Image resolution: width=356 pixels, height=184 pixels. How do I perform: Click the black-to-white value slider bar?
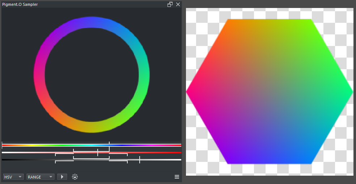pos(92,160)
